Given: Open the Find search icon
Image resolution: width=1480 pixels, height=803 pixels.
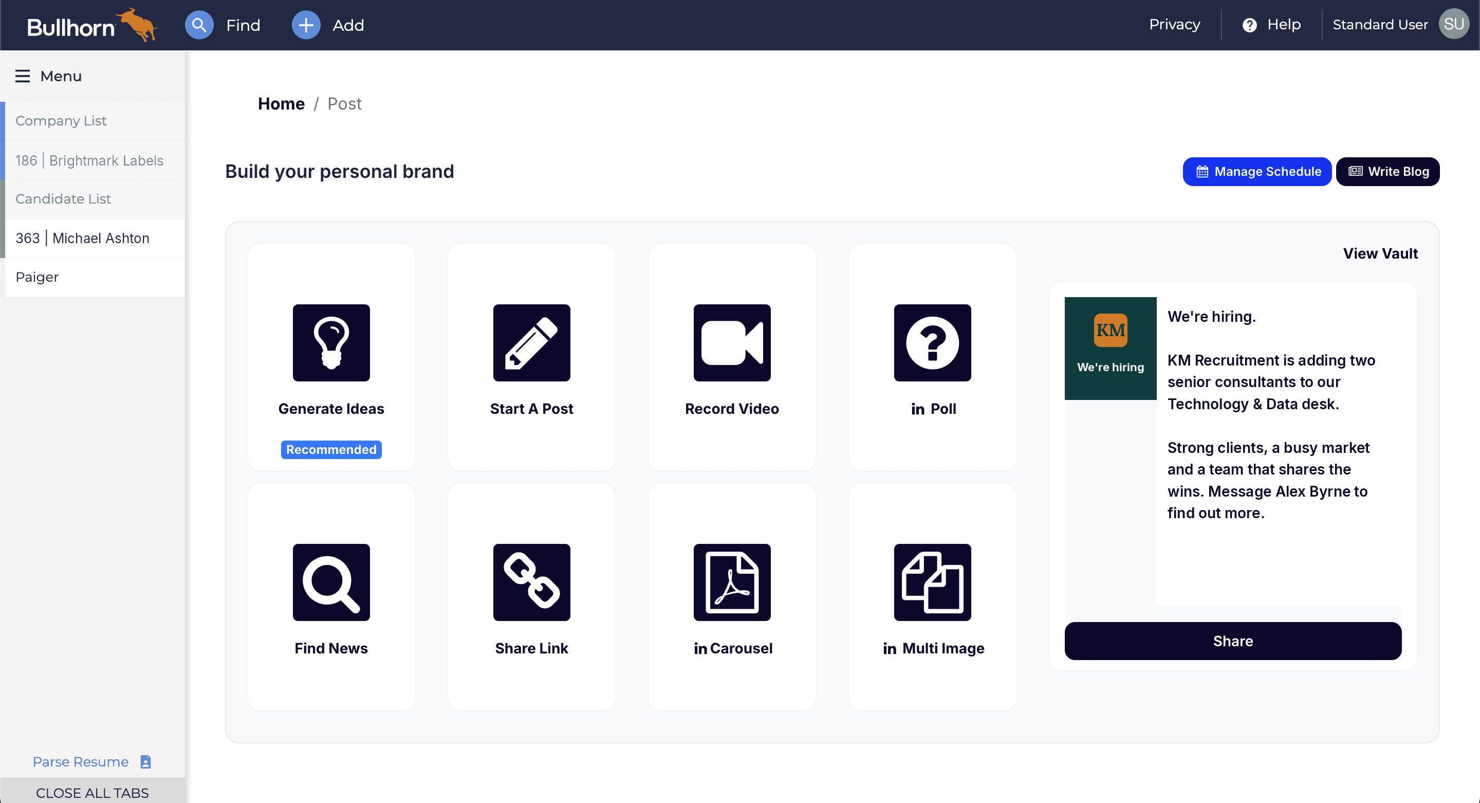Looking at the screenshot, I should 199,25.
